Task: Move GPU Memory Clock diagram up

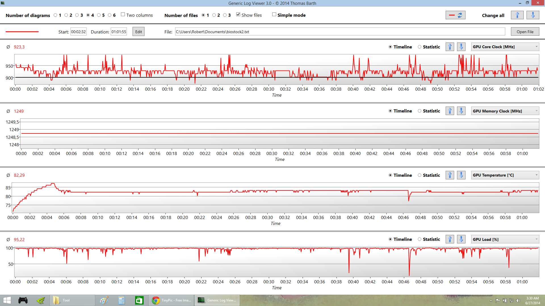Action: click(x=450, y=111)
